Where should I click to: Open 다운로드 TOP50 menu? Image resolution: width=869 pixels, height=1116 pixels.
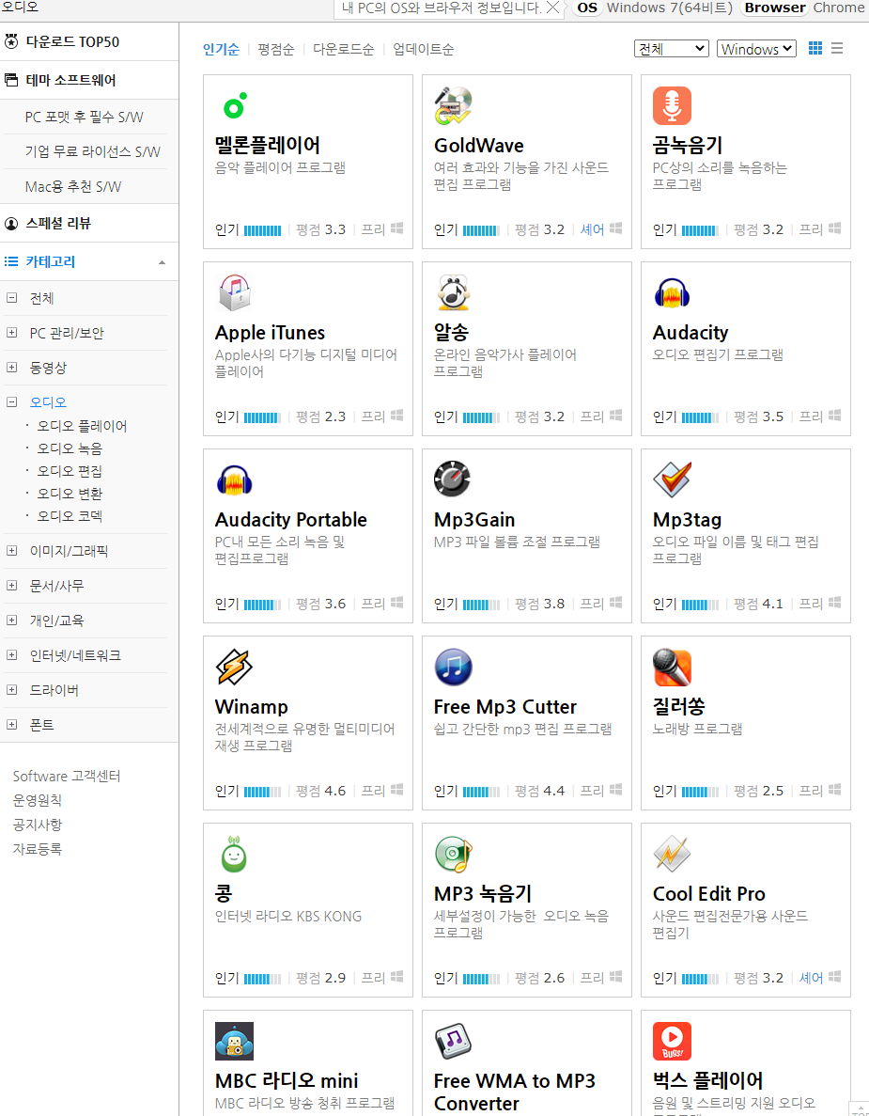72,42
